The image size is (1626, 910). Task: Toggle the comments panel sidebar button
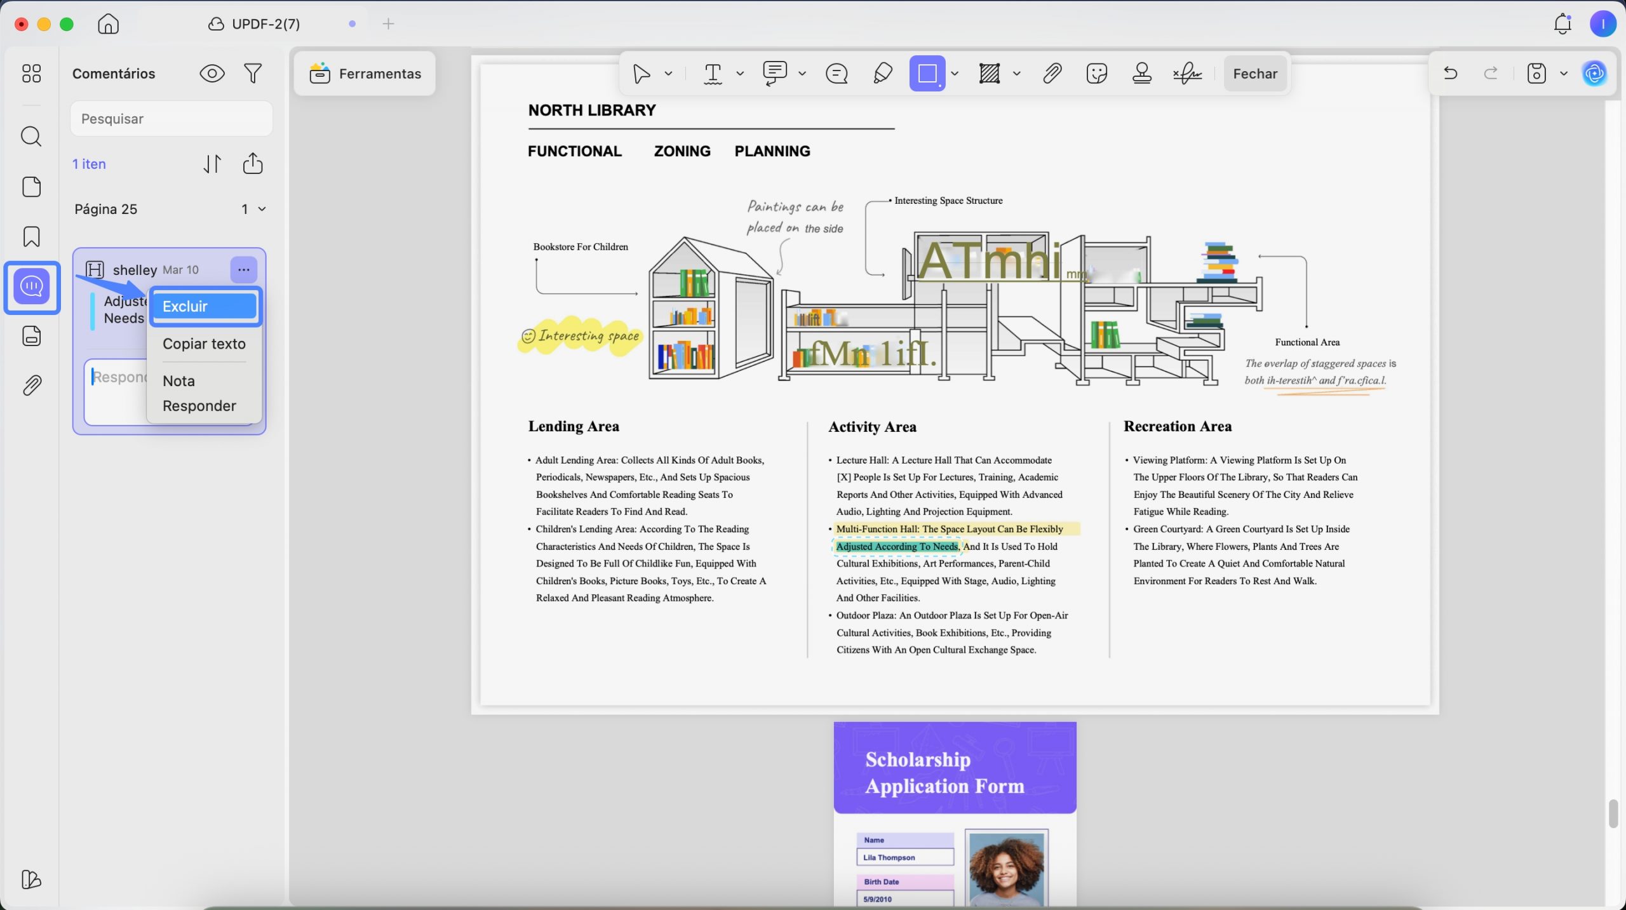point(31,287)
